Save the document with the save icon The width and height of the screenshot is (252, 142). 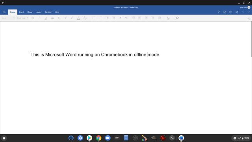point(225,12)
